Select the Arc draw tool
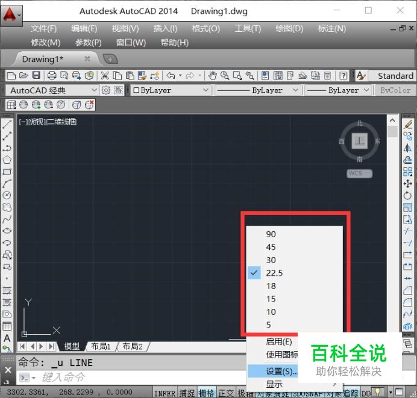 tap(7, 183)
